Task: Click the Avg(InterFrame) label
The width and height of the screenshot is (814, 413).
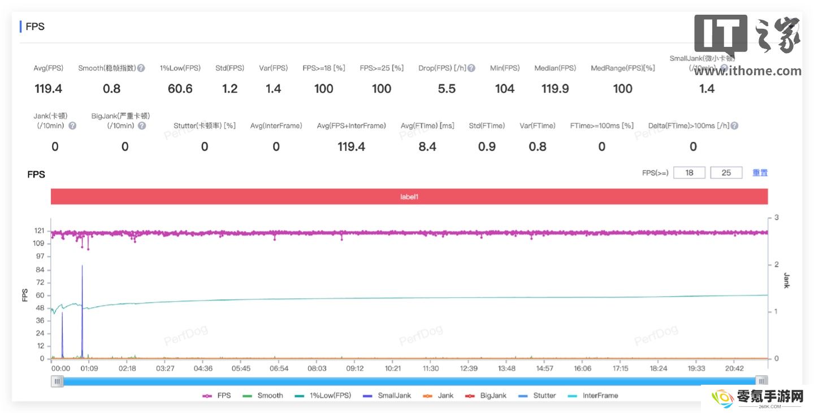Action: (x=276, y=125)
